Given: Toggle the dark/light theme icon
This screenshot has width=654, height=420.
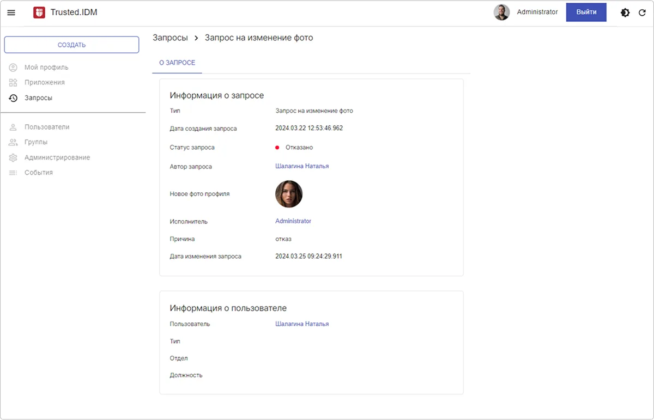Looking at the screenshot, I should 625,13.
